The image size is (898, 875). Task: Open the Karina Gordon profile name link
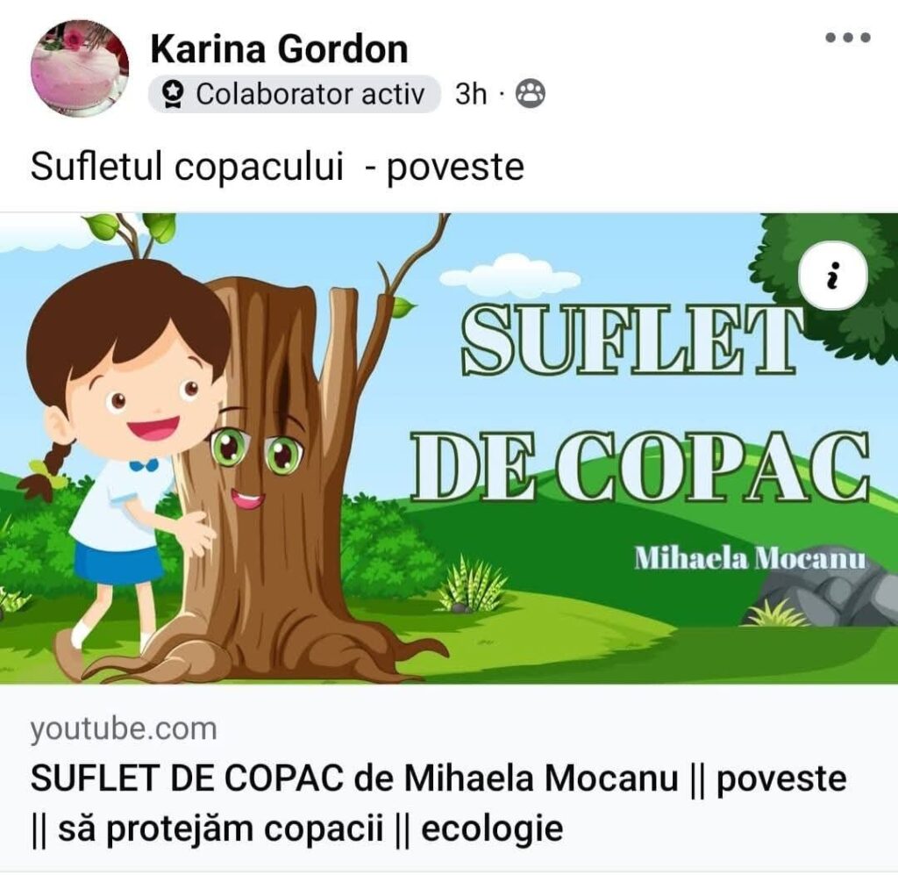[x=279, y=49]
